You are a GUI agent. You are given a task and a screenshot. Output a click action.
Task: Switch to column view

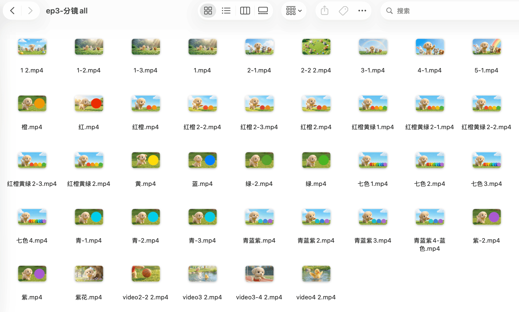245,11
